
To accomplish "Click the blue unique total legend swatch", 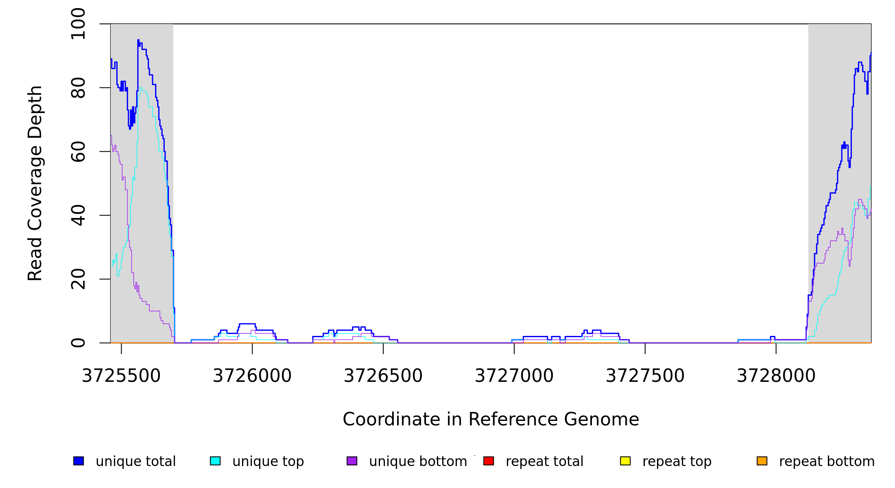I will [x=79, y=461].
